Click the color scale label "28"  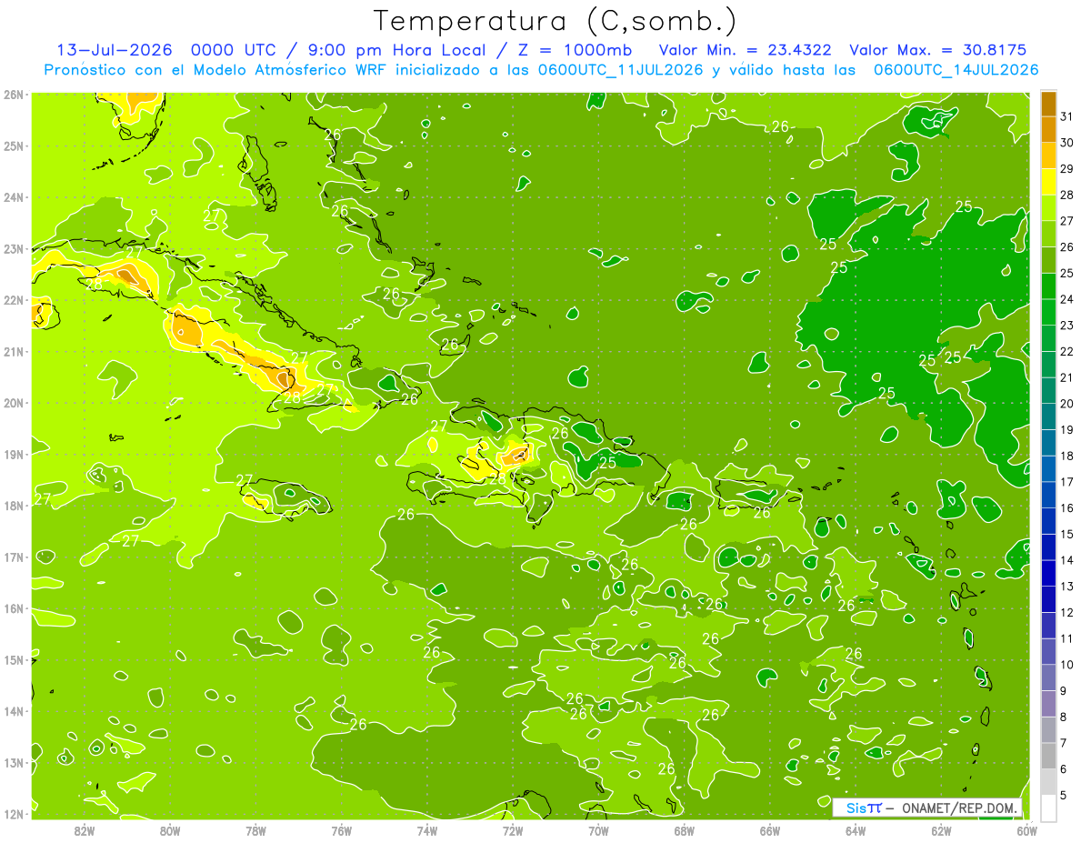point(1067,195)
